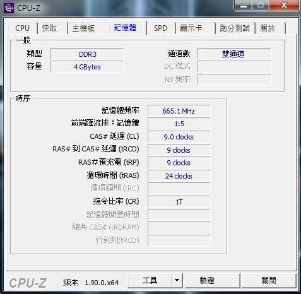The width and height of the screenshot is (301, 294).
Task: Click the 1:5 FSB ratio value
Action: 179,124
